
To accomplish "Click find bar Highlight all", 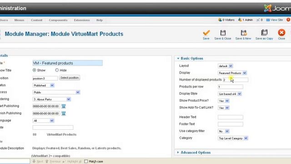I will [72, 161].
